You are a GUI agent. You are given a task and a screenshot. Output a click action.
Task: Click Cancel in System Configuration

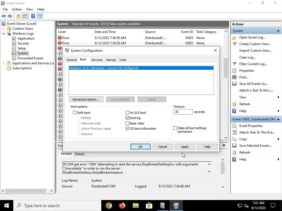pos(162,147)
